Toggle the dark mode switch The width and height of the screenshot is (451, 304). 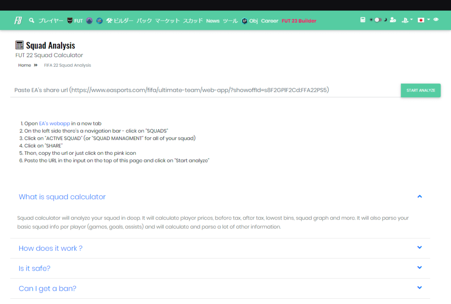pyautogui.click(x=378, y=20)
